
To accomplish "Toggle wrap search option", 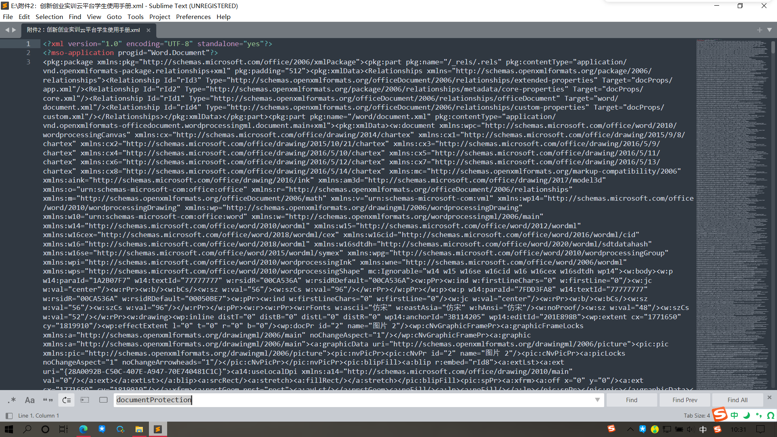I will coord(67,400).
